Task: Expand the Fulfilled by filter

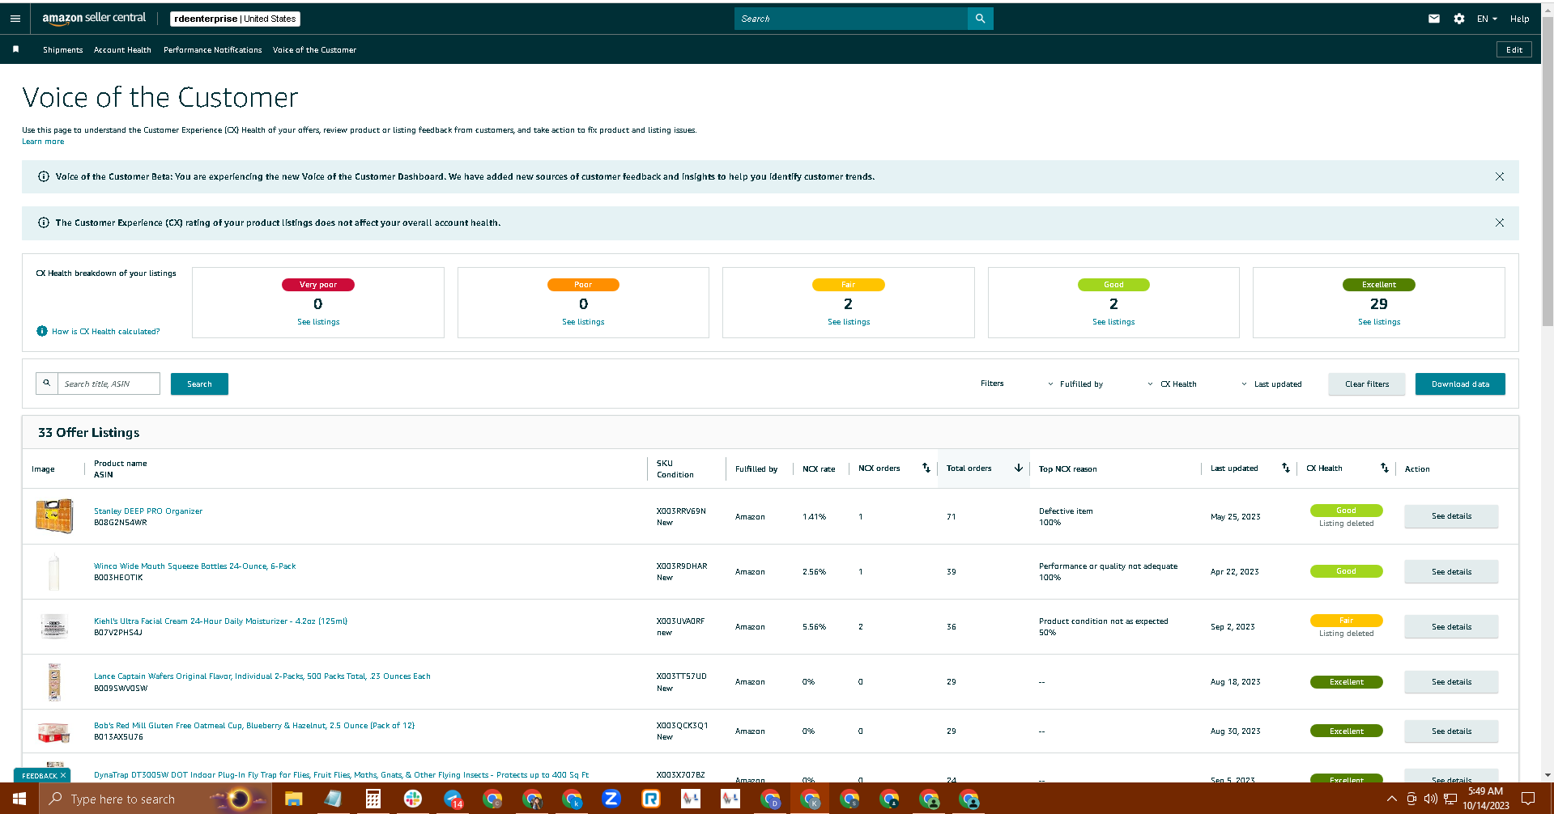Action: 1075,384
